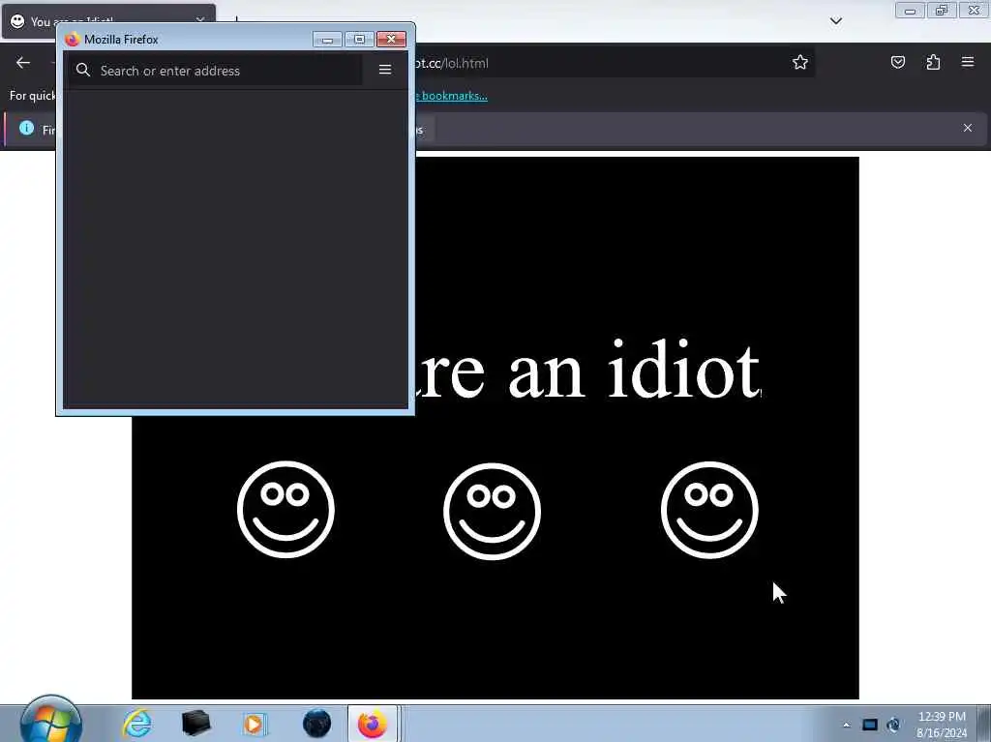Open main Firefox window hamburger menu
The image size is (991, 742).
(968, 62)
